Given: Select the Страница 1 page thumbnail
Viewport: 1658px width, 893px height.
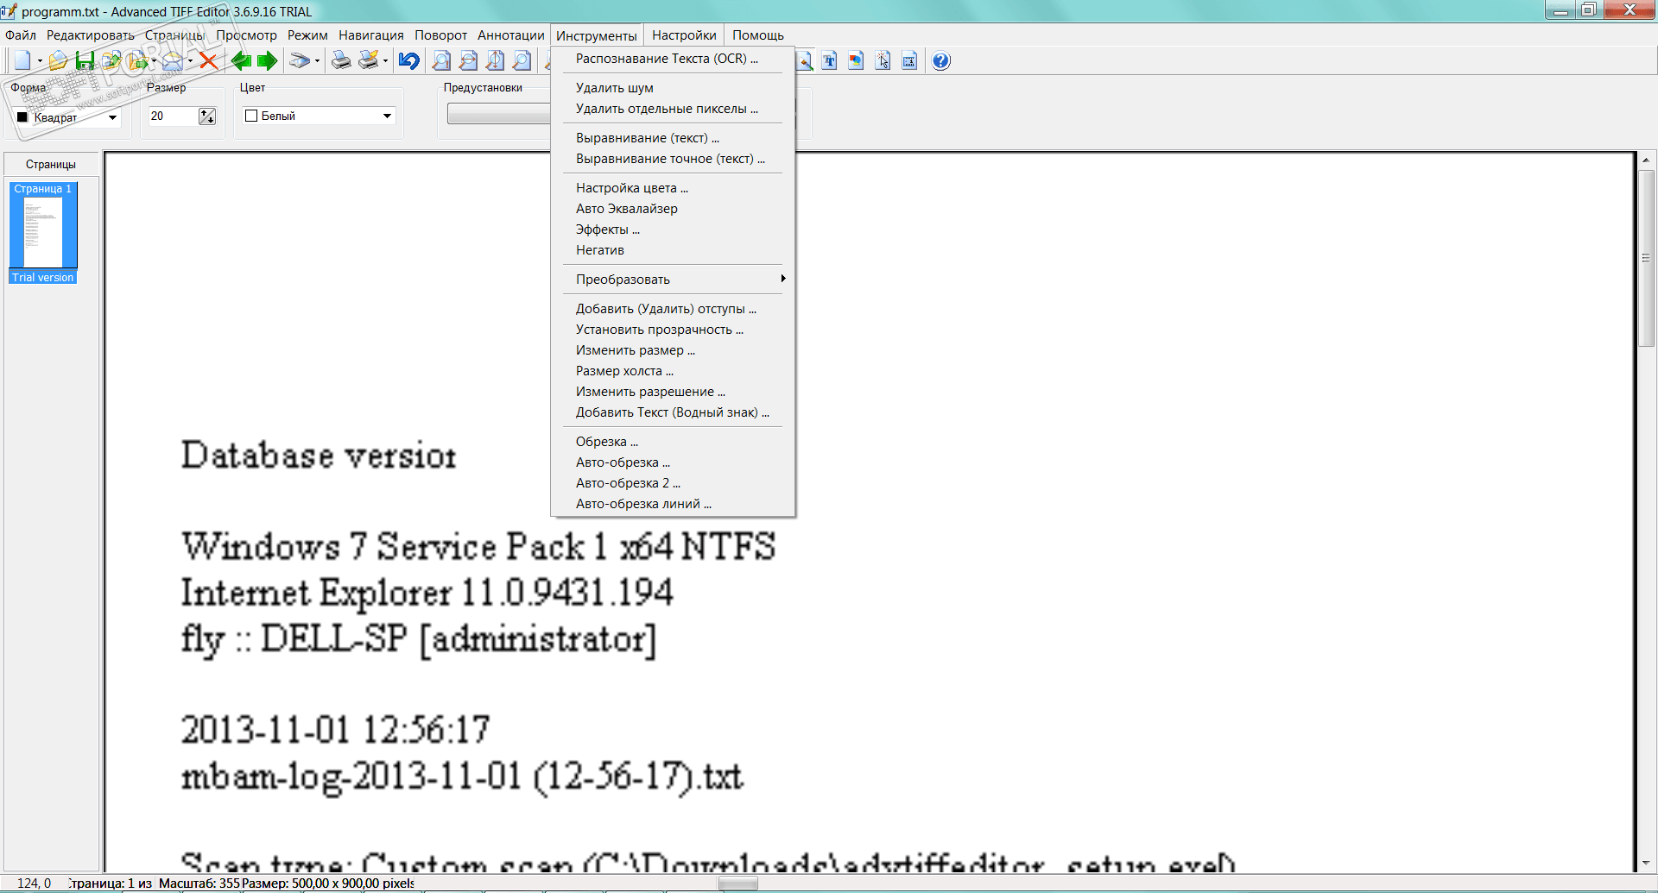Looking at the screenshot, I should click(43, 232).
